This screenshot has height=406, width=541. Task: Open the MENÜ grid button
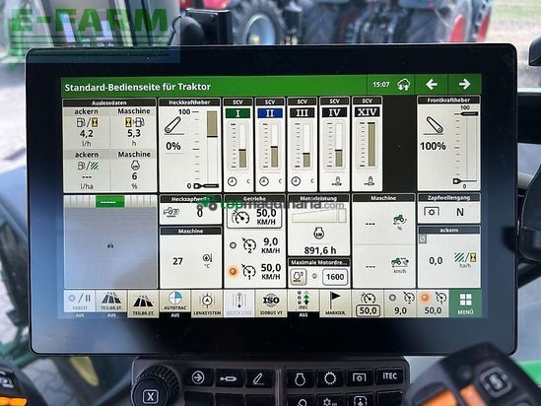tap(465, 304)
